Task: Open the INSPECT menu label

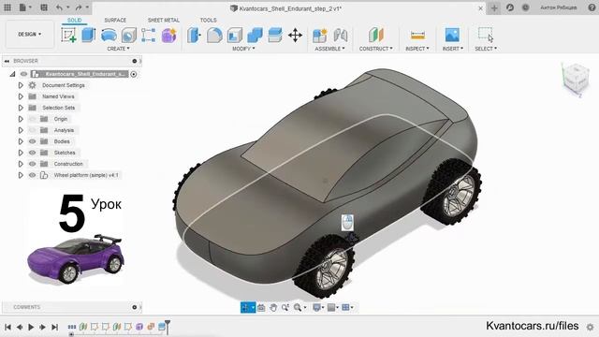Action: coord(417,49)
